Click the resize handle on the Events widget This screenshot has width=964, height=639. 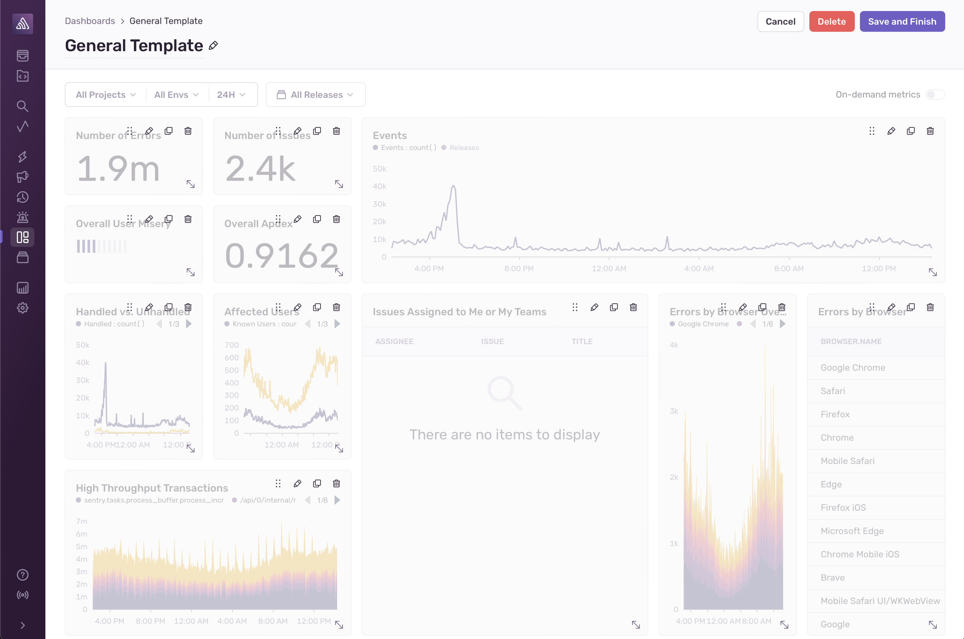933,272
